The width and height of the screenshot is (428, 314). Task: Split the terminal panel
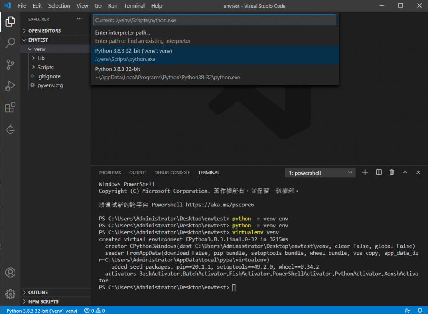(x=379, y=172)
